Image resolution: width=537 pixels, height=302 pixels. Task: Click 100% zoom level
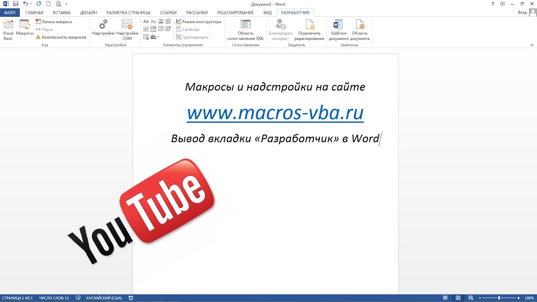click(x=529, y=298)
